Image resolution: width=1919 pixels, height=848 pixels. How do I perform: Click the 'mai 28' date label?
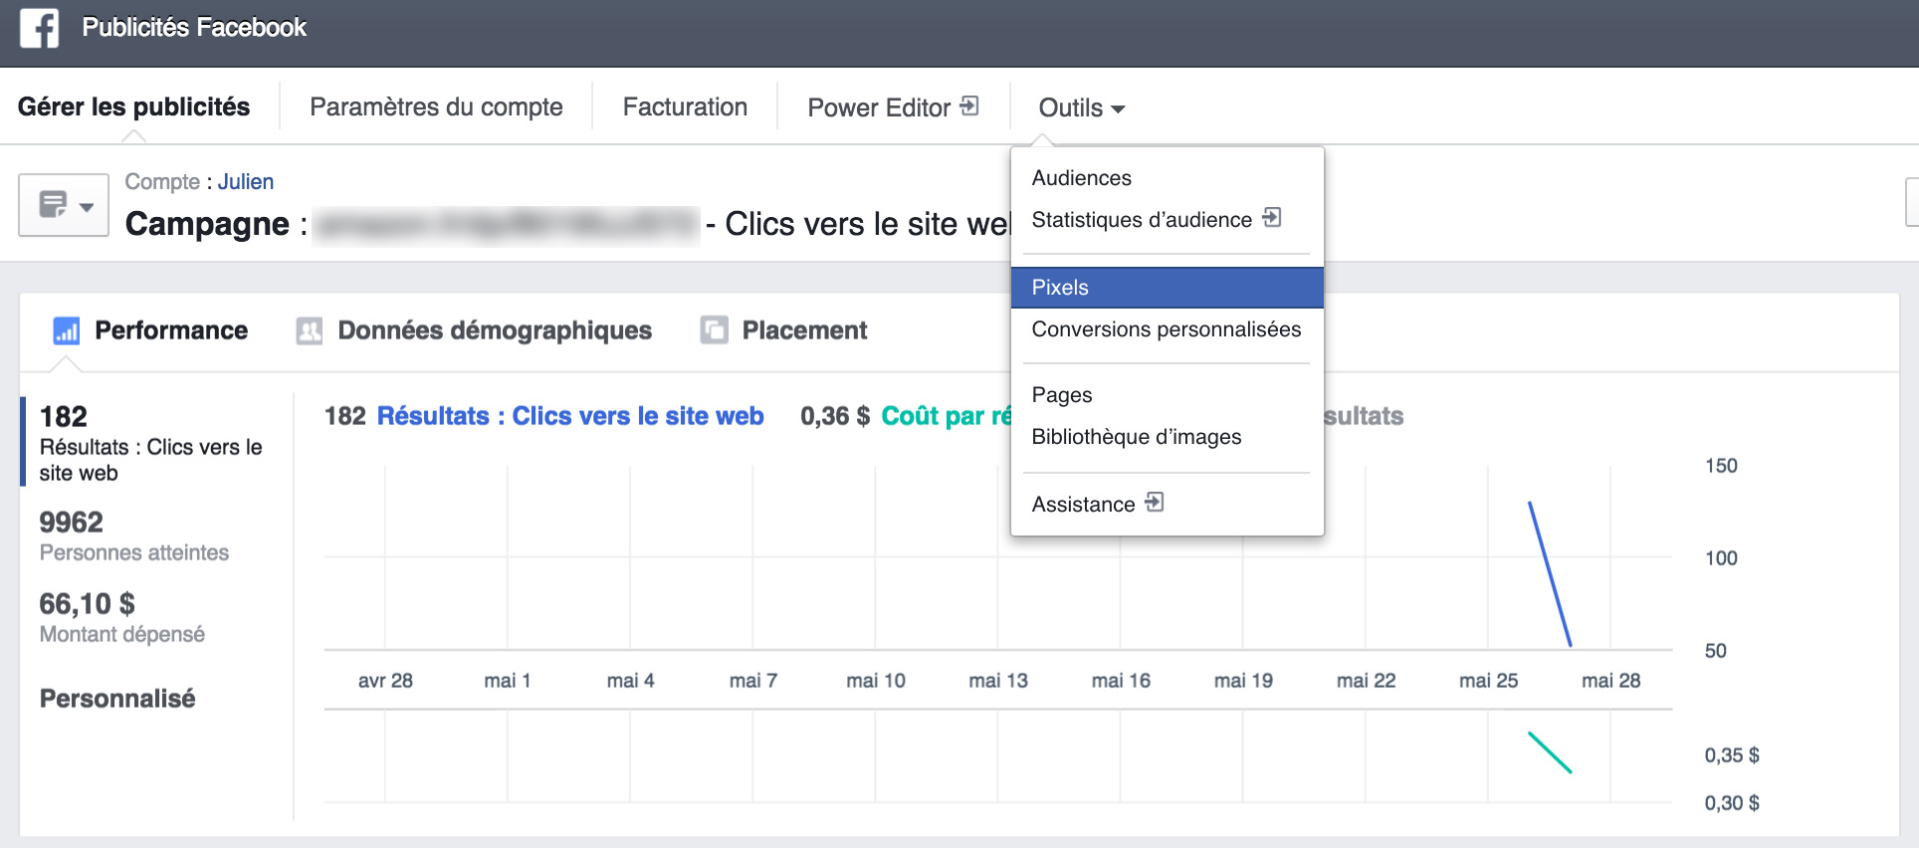point(1610,681)
